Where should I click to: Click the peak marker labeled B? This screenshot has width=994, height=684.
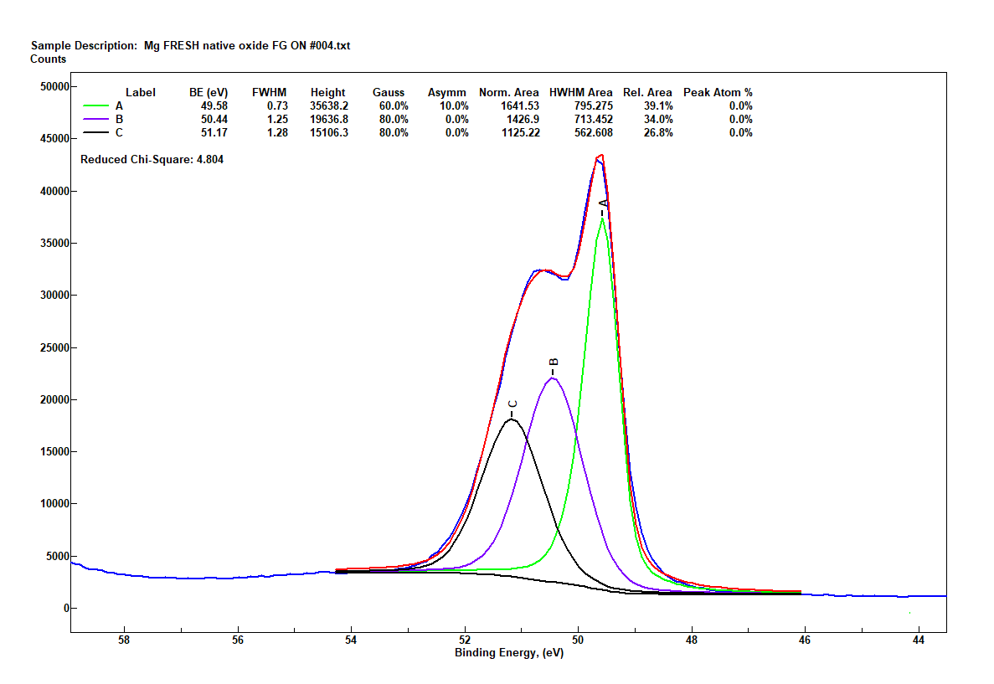[553, 361]
